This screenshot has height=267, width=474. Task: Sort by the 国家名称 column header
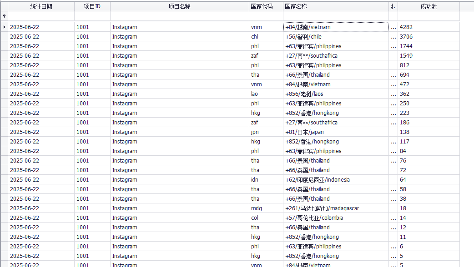pos(336,6)
